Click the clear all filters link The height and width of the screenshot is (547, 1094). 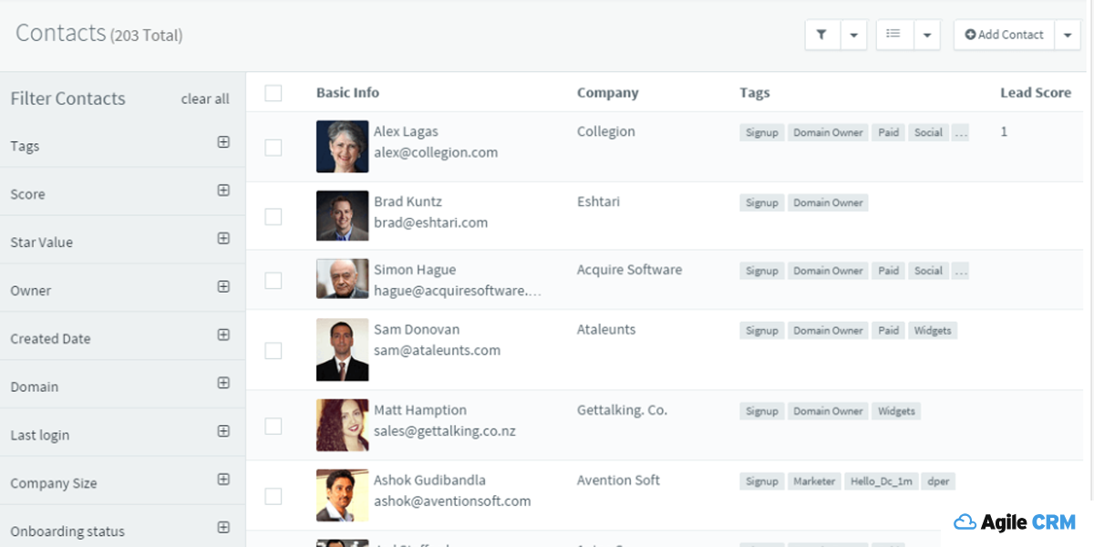tap(205, 98)
